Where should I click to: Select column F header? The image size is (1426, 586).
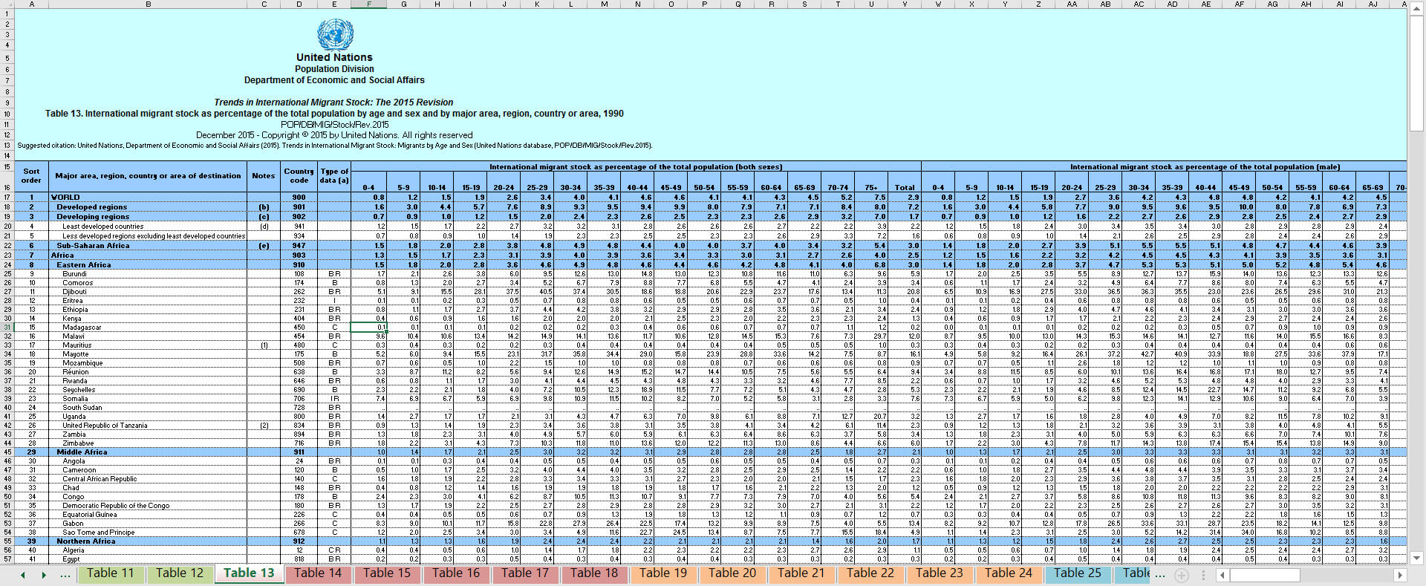pyautogui.click(x=368, y=4)
